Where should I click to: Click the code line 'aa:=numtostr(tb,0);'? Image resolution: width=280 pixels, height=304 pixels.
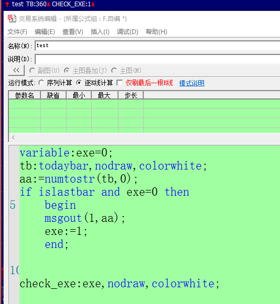tap(79, 179)
